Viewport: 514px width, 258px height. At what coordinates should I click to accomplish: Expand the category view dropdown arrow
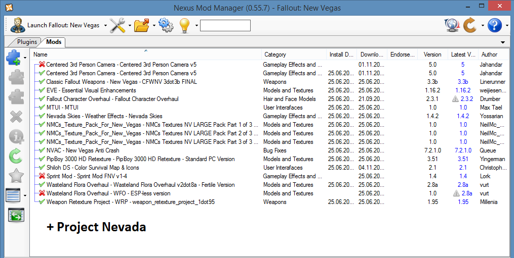(25, 196)
